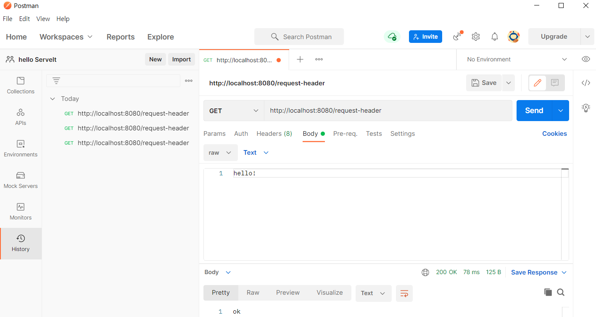Open the Collections sidebar panel

(x=21, y=85)
